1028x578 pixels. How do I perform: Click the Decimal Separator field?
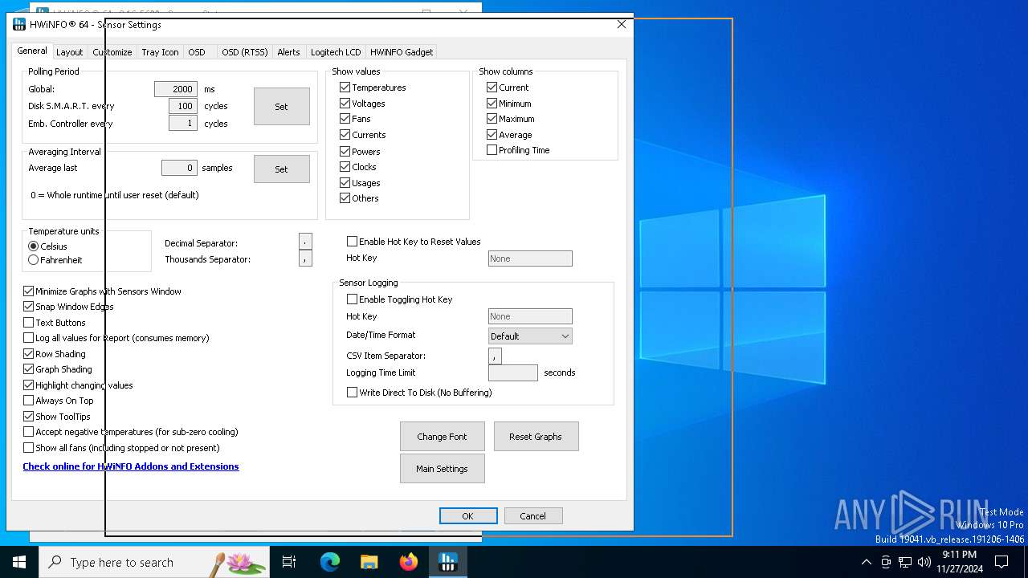tap(305, 242)
